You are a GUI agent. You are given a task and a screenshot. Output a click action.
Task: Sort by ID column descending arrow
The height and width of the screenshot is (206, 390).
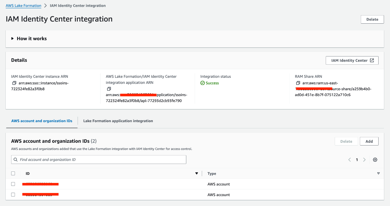[197, 173]
